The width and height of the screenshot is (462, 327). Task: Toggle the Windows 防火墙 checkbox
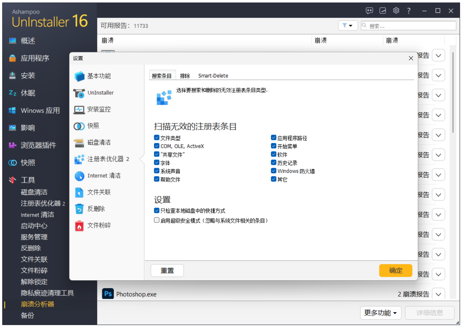click(274, 171)
